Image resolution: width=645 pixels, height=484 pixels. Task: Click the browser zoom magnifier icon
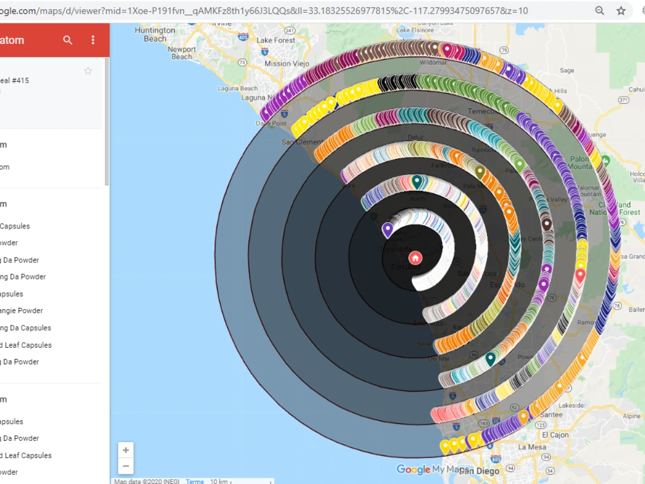pyautogui.click(x=600, y=11)
